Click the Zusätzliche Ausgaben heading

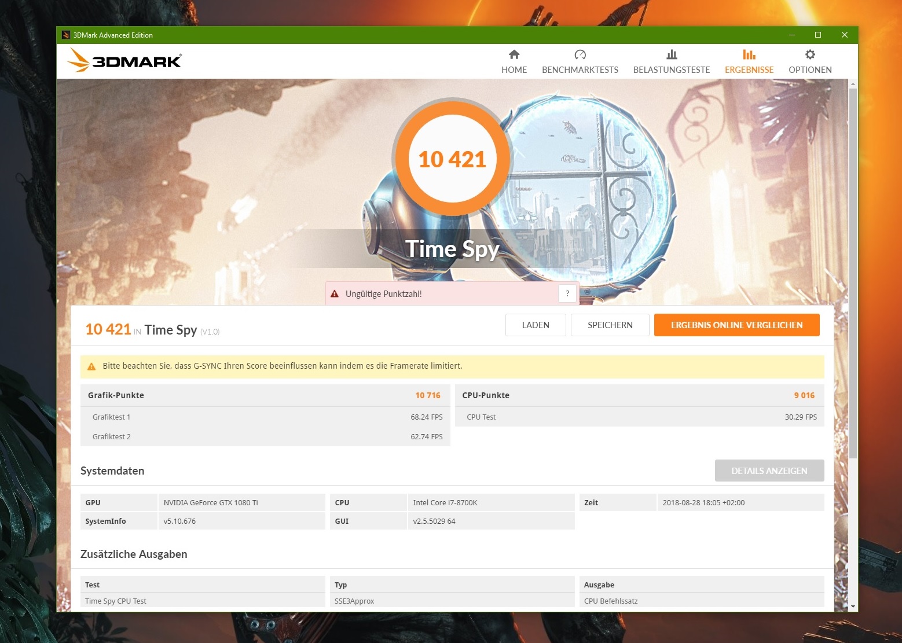click(x=134, y=554)
